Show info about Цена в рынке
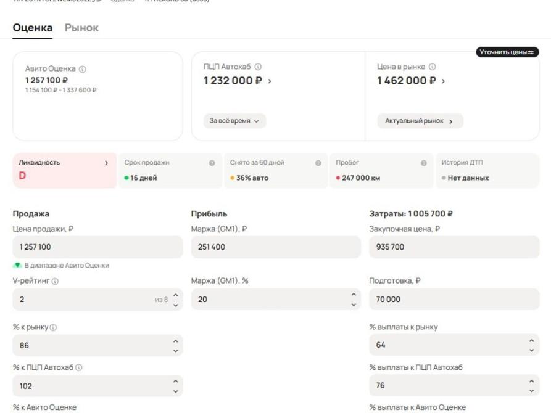 (433, 67)
